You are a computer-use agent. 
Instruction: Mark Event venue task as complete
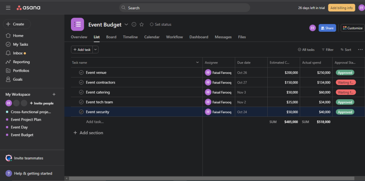click(x=81, y=72)
